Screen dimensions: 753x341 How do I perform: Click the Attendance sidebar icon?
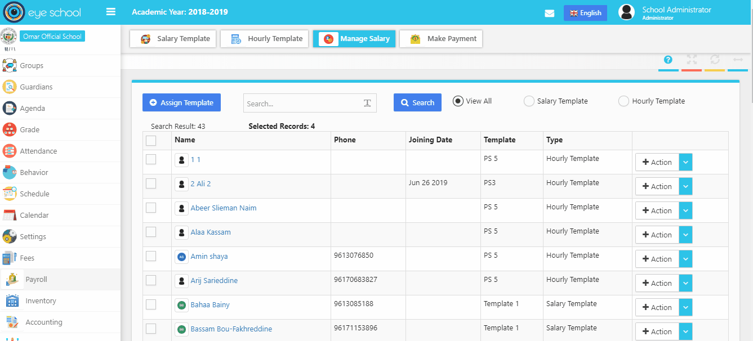pos(9,151)
